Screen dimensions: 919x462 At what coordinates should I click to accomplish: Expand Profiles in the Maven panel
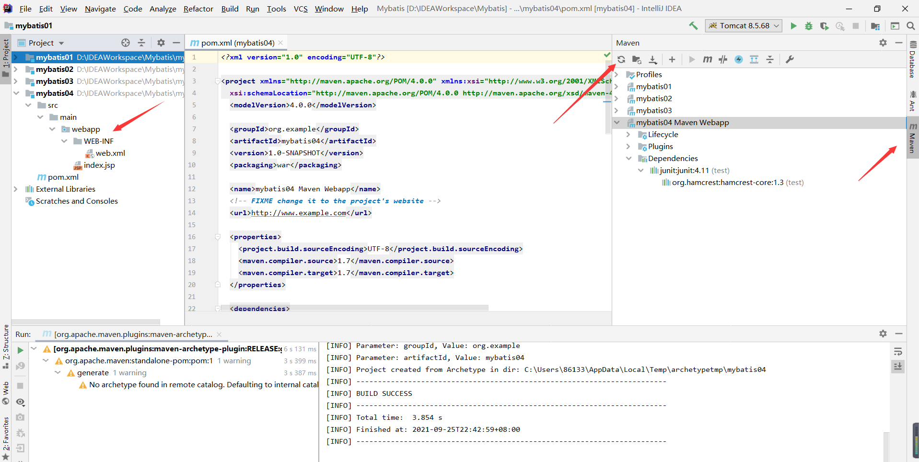(617, 75)
